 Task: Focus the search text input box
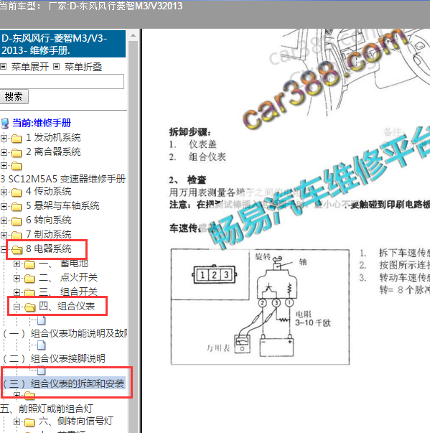(62, 81)
